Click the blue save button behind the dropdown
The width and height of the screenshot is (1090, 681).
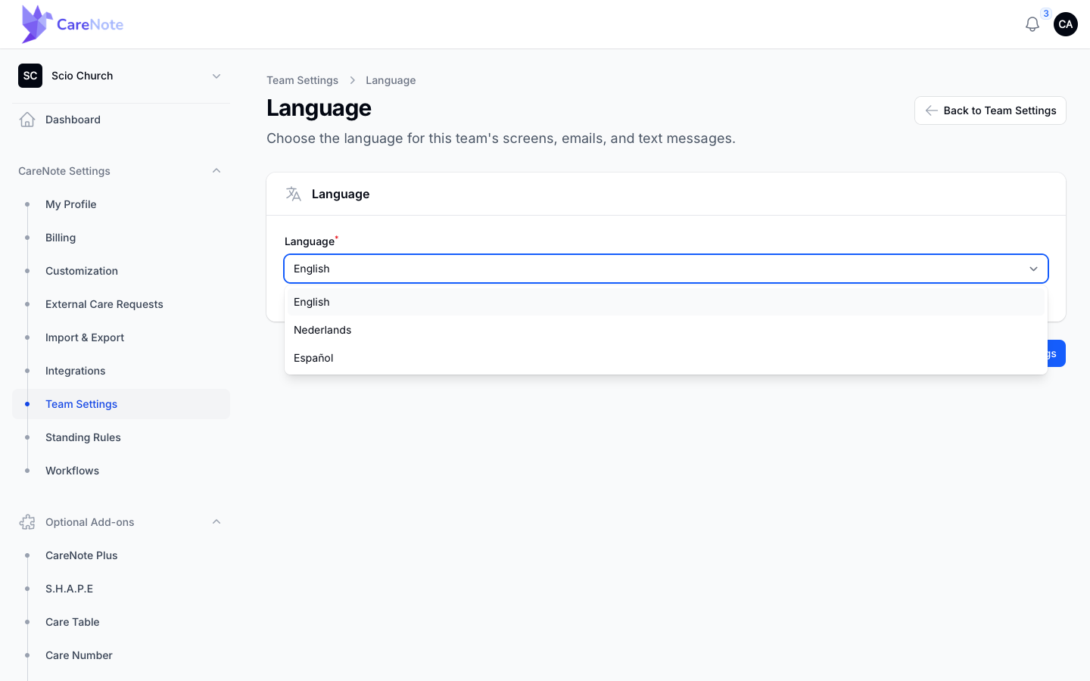[1057, 353]
